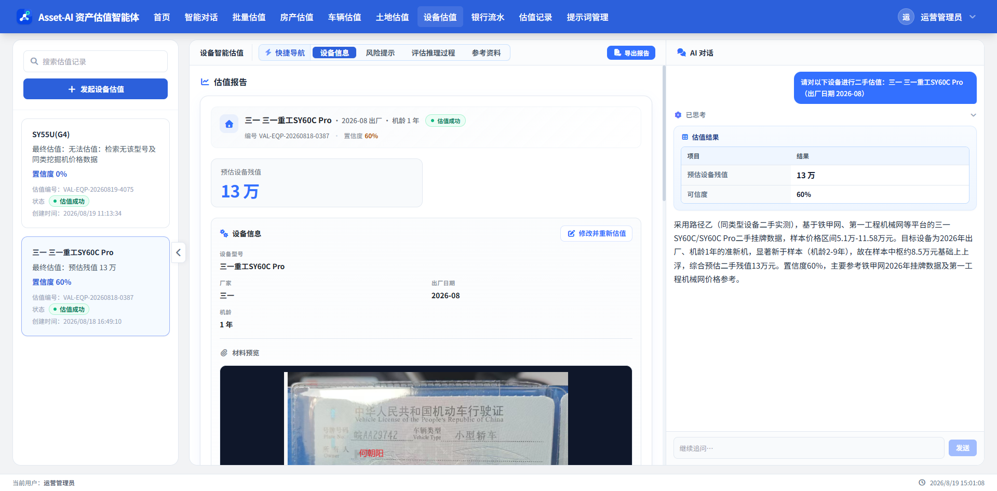Viewport: 997px width, 491px height.
Task: Click 发起设备估值 button
Action: point(96,89)
